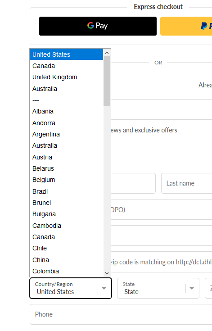Image resolution: width=212 pixels, height=331 pixels.
Task: Click into the Phone input field
Action: tap(121, 314)
